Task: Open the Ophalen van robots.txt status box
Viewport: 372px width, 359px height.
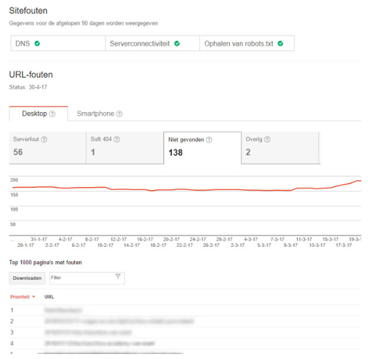Action: tap(247, 44)
